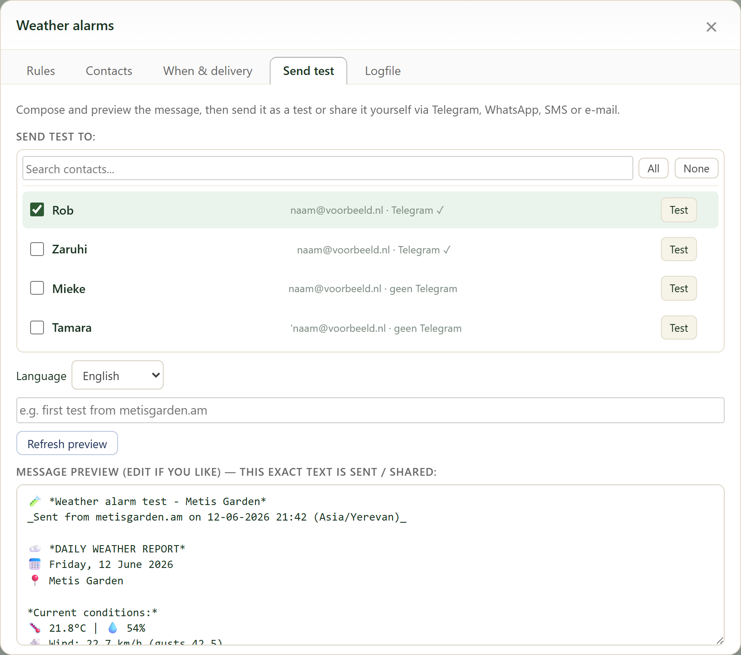Click the calendar emoji before Friday

(x=35, y=564)
